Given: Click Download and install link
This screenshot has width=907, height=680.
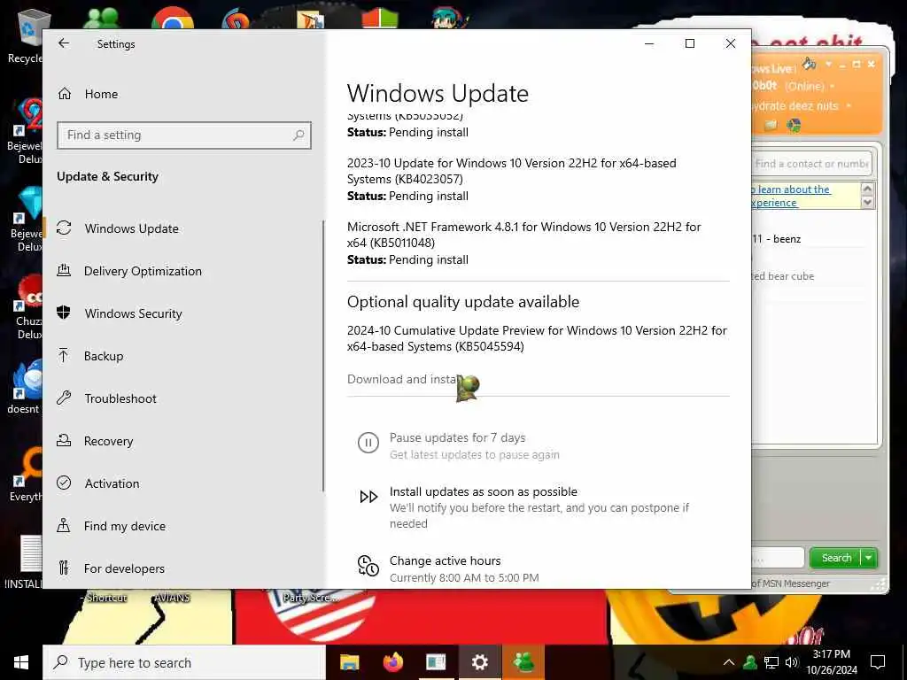Looking at the screenshot, I should pos(403,379).
